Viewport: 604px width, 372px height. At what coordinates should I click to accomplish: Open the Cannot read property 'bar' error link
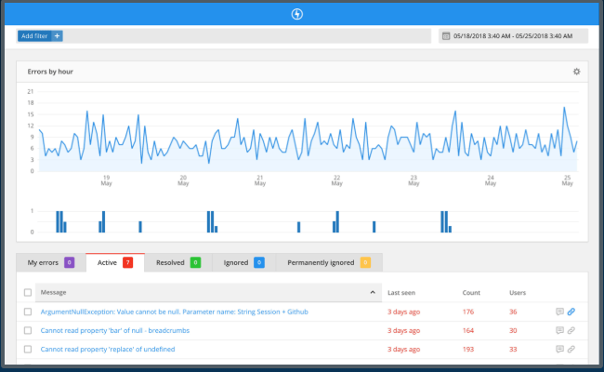[115, 330]
